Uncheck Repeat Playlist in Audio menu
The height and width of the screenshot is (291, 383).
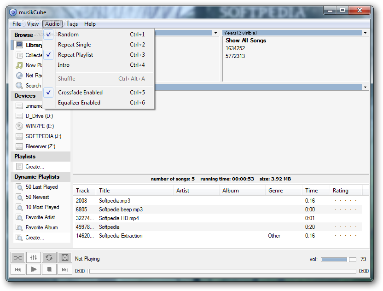coord(99,55)
